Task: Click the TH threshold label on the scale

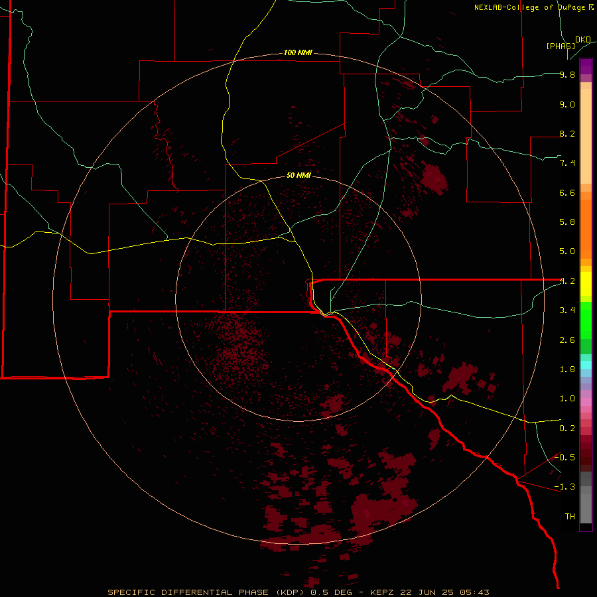Action: click(570, 516)
